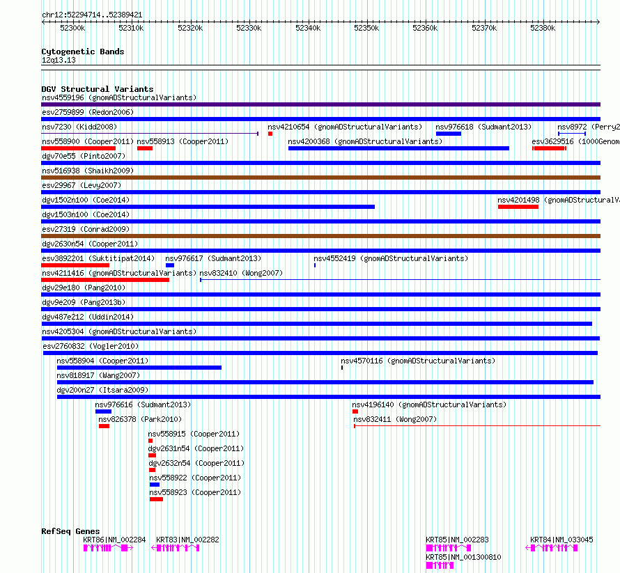
Task: Open the nsv4211416 gnomAD red bar
Action: click(x=105, y=280)
